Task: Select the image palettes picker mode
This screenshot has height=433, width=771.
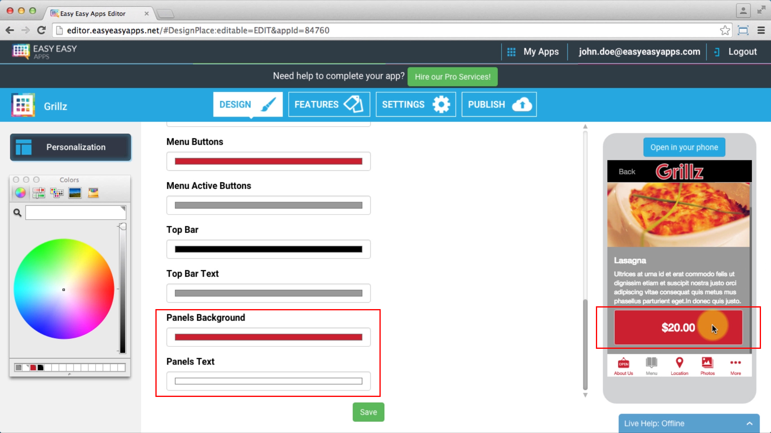Action: pyautogui.click(x=75, y=193)
